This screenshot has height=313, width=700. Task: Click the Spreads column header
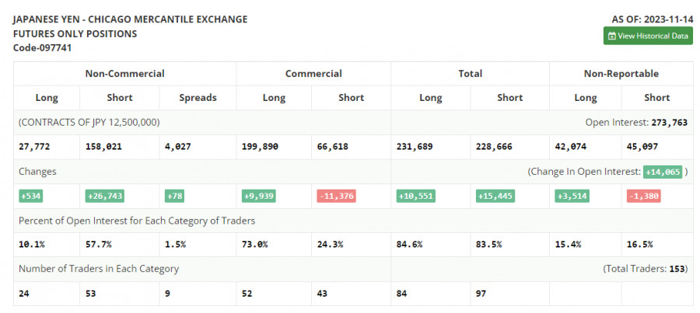pyautogui.click(x=198, y=98)
